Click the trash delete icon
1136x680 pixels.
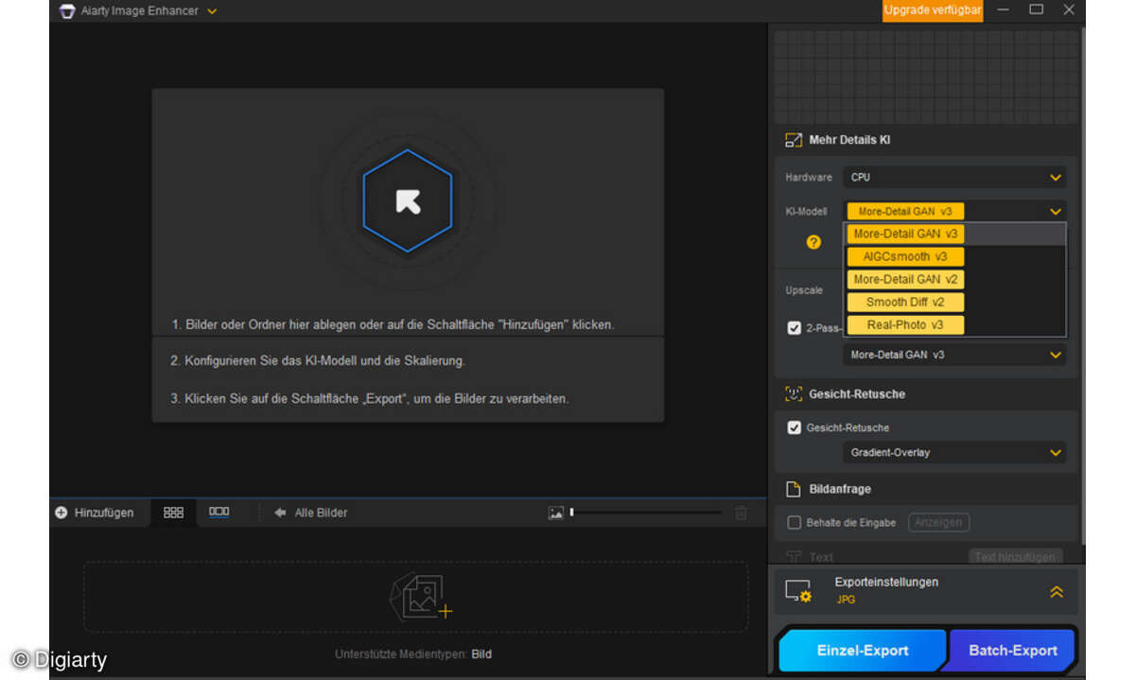tap(741, 513)
